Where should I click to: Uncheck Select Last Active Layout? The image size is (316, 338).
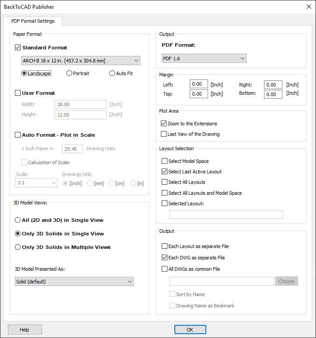(165, 172)
